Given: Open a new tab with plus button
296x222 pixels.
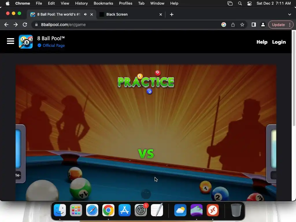Looking at the screenshot, I should pyautogui.click(x=172, y=14).
